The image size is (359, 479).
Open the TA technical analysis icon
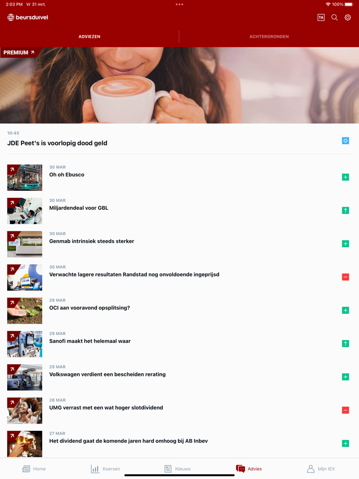coord(321,17)
